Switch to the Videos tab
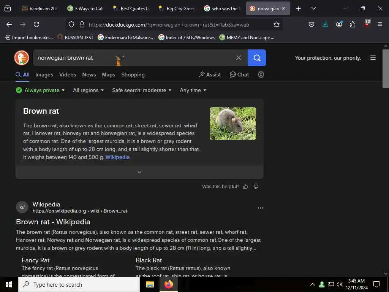The image size is (389, 292). click(x=68, y=75)
